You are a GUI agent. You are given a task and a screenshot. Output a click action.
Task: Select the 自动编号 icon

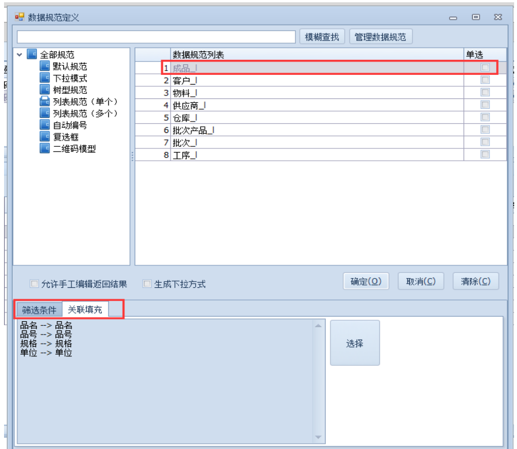(x=45, y=125)
